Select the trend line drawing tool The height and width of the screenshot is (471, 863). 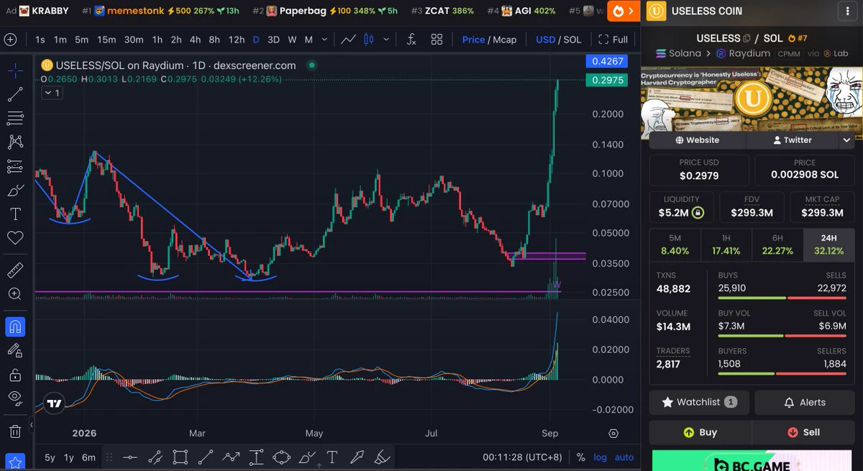coord(16,94)
